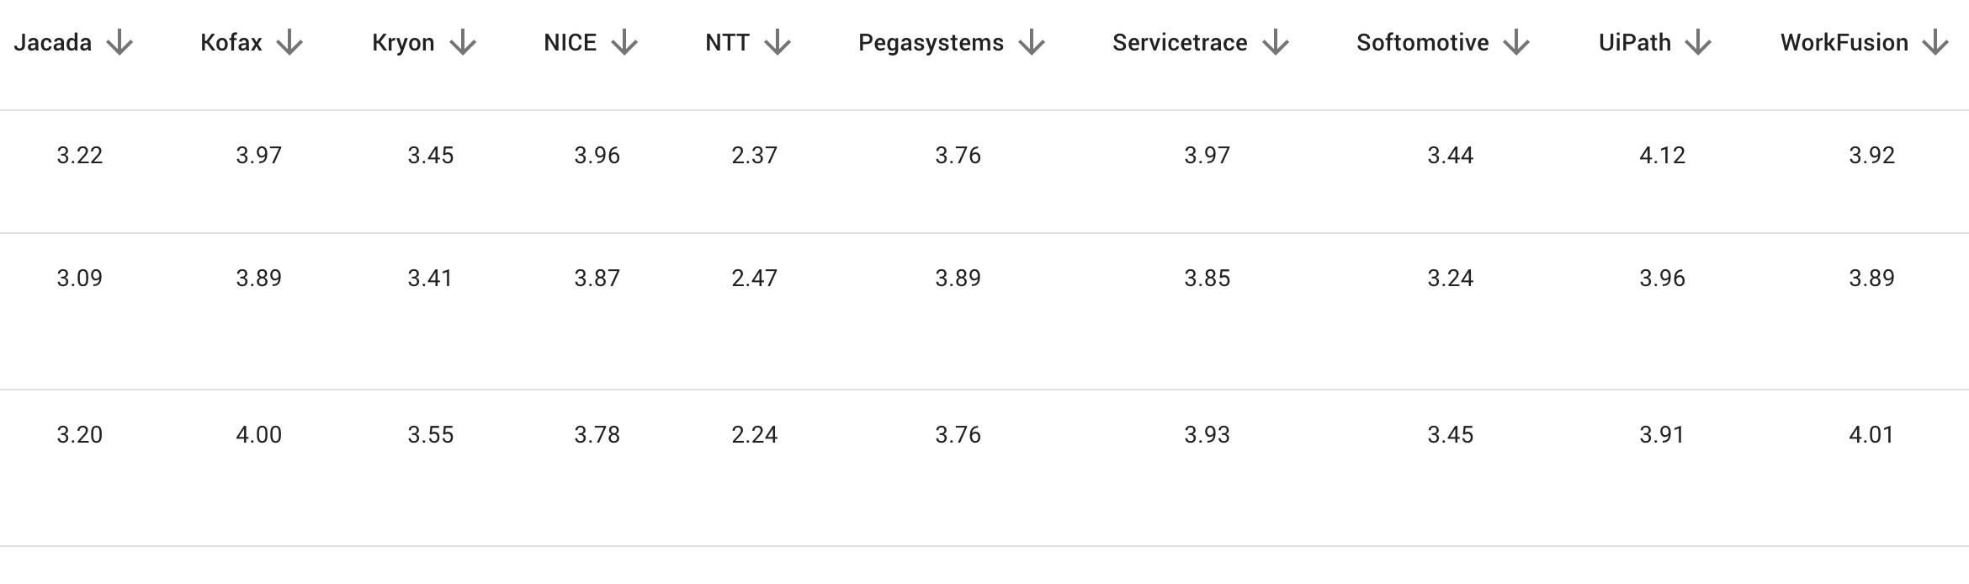Select the Pegasystems column header label
Screen dimensions: 1969x584
(x=931, y=43)
